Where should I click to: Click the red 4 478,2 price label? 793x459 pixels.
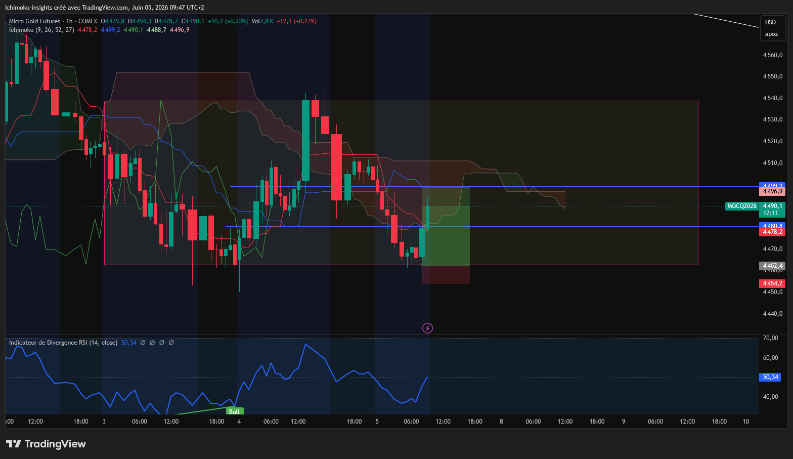772,232
